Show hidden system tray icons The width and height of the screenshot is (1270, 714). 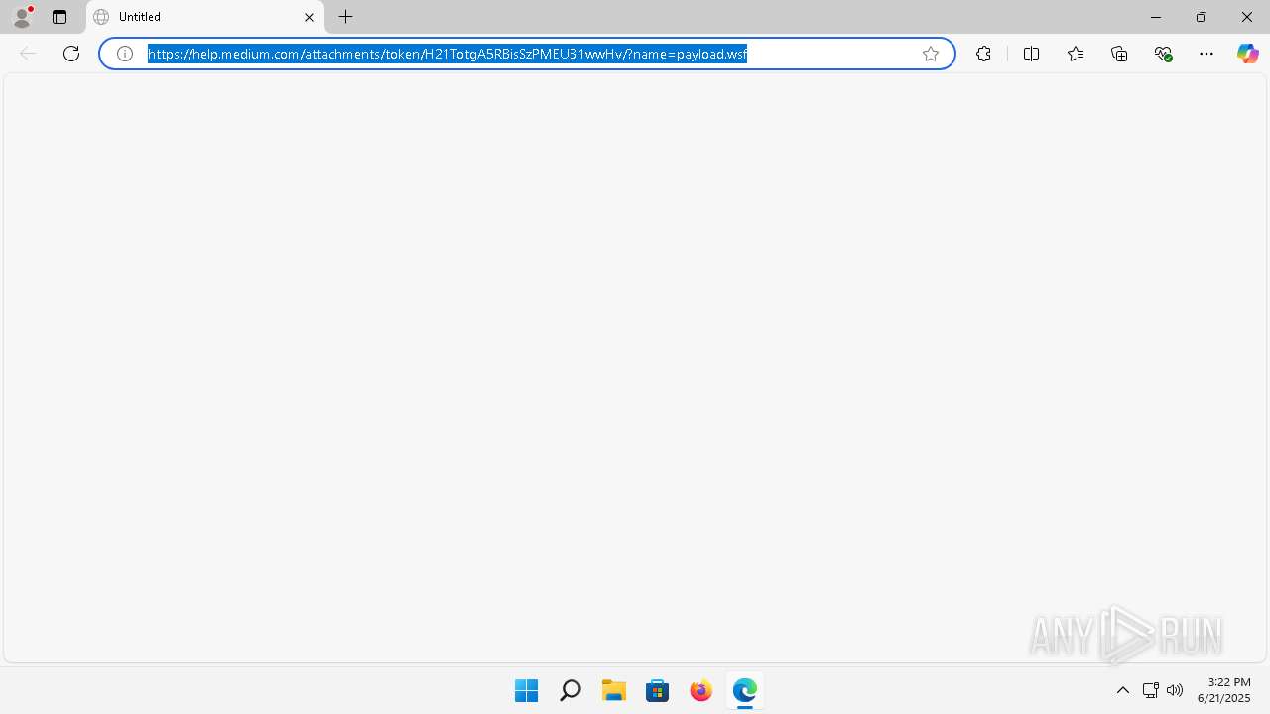(x=1123, y=690)
